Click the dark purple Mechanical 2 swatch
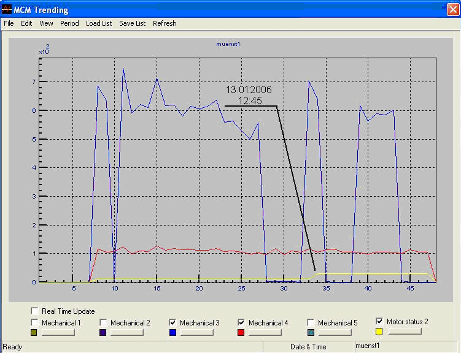Viewport: 461px width, 353px height. point(103,332)
